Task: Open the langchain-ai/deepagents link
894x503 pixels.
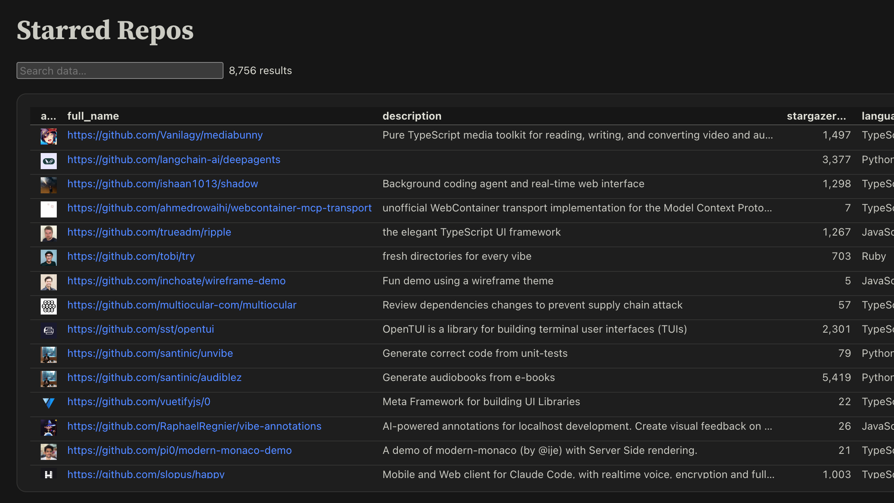Action: click(174, 159)
